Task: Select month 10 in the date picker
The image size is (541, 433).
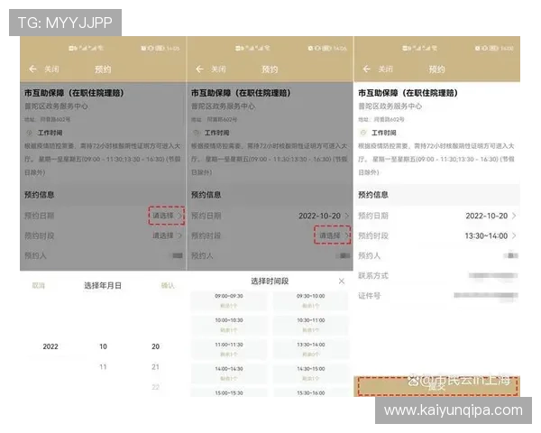Action: coord(103,346)
